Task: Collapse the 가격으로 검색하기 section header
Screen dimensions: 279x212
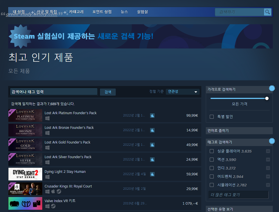Action: click(239, 90)
